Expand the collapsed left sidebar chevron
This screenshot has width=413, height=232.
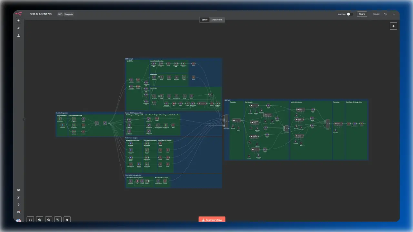coord(24,119)
